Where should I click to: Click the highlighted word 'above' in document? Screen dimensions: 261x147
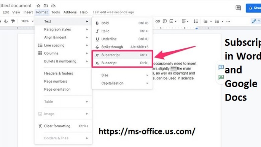tap(173, 68)
